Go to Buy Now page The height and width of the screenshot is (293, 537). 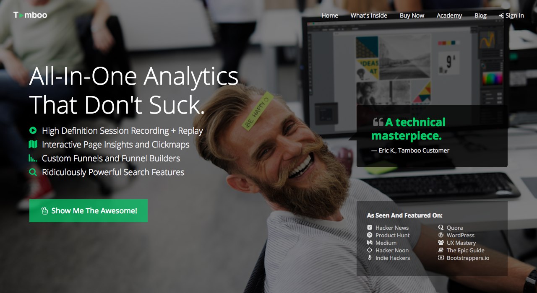(x=412, y=16)
